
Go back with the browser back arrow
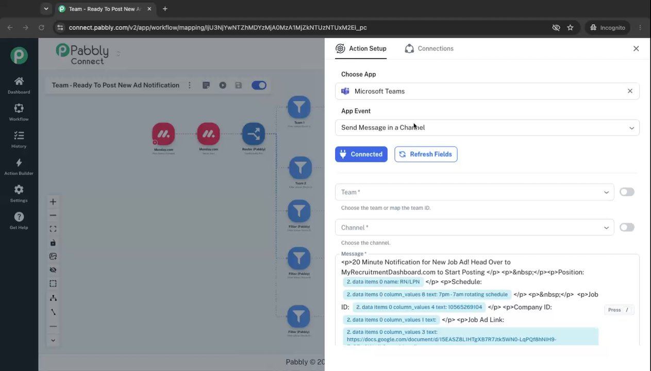click(10, 27)
